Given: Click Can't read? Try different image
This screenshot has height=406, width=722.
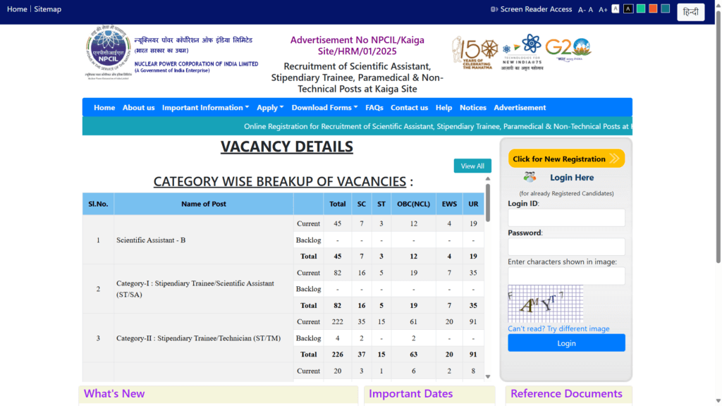Looking at the screenshot, I should tap(558, 328).
